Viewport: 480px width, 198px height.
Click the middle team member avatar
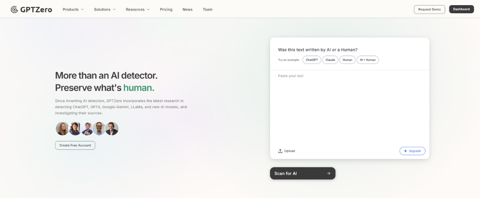[x=87, y=128]
